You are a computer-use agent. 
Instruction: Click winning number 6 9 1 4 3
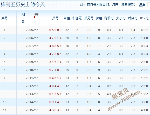click(x=55, y=102)
